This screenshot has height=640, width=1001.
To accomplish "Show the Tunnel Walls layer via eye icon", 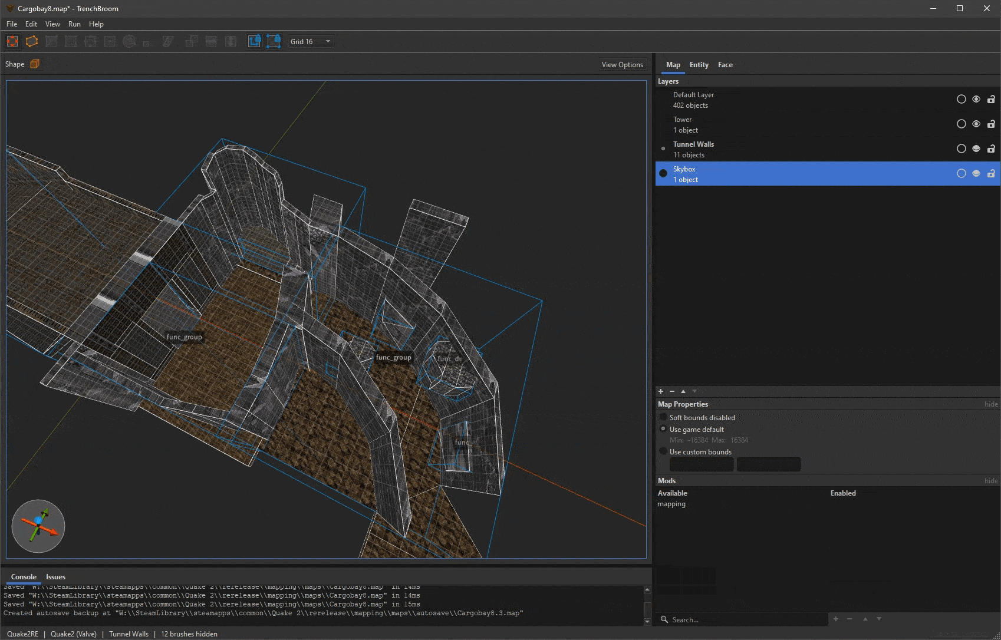I will (976, 149).
